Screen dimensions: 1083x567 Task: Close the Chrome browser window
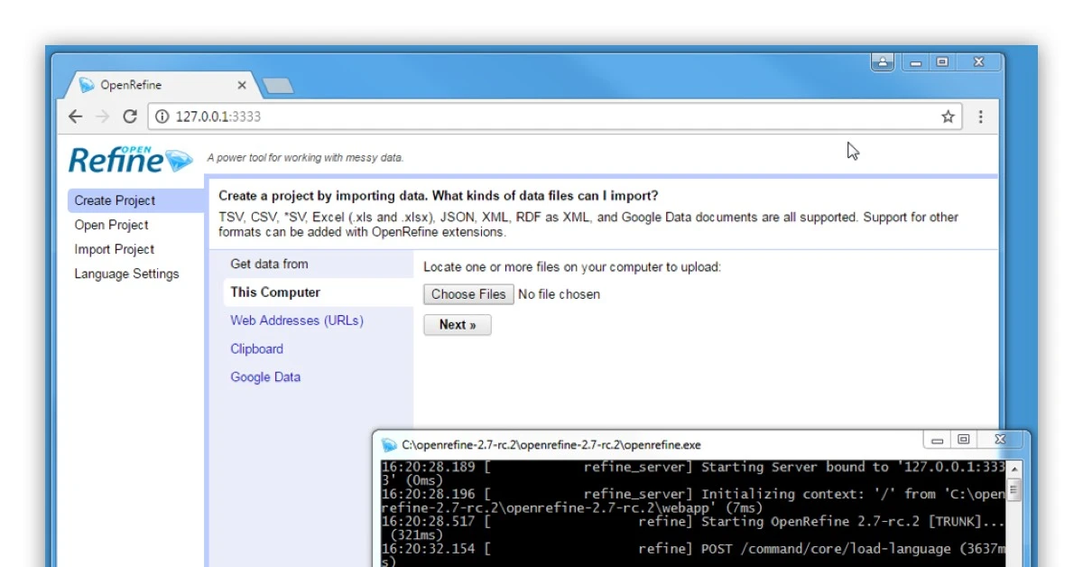coord(978,62)
